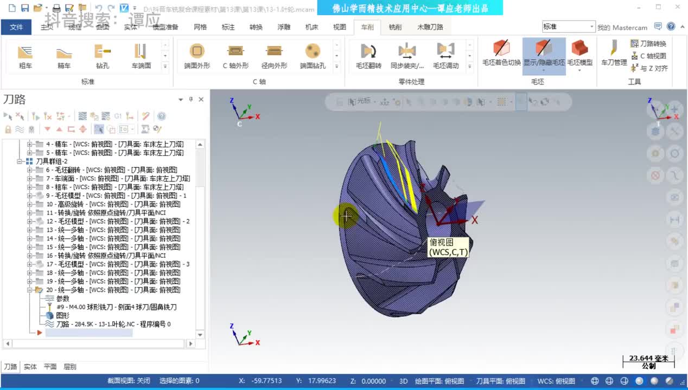Expand operation 9 - 毛坯模型
688x390 pixels.
30,196
